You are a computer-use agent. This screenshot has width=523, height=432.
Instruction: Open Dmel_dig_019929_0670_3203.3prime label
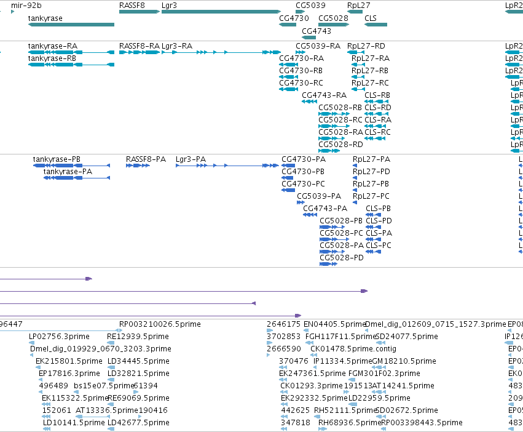tap(101, 349)
